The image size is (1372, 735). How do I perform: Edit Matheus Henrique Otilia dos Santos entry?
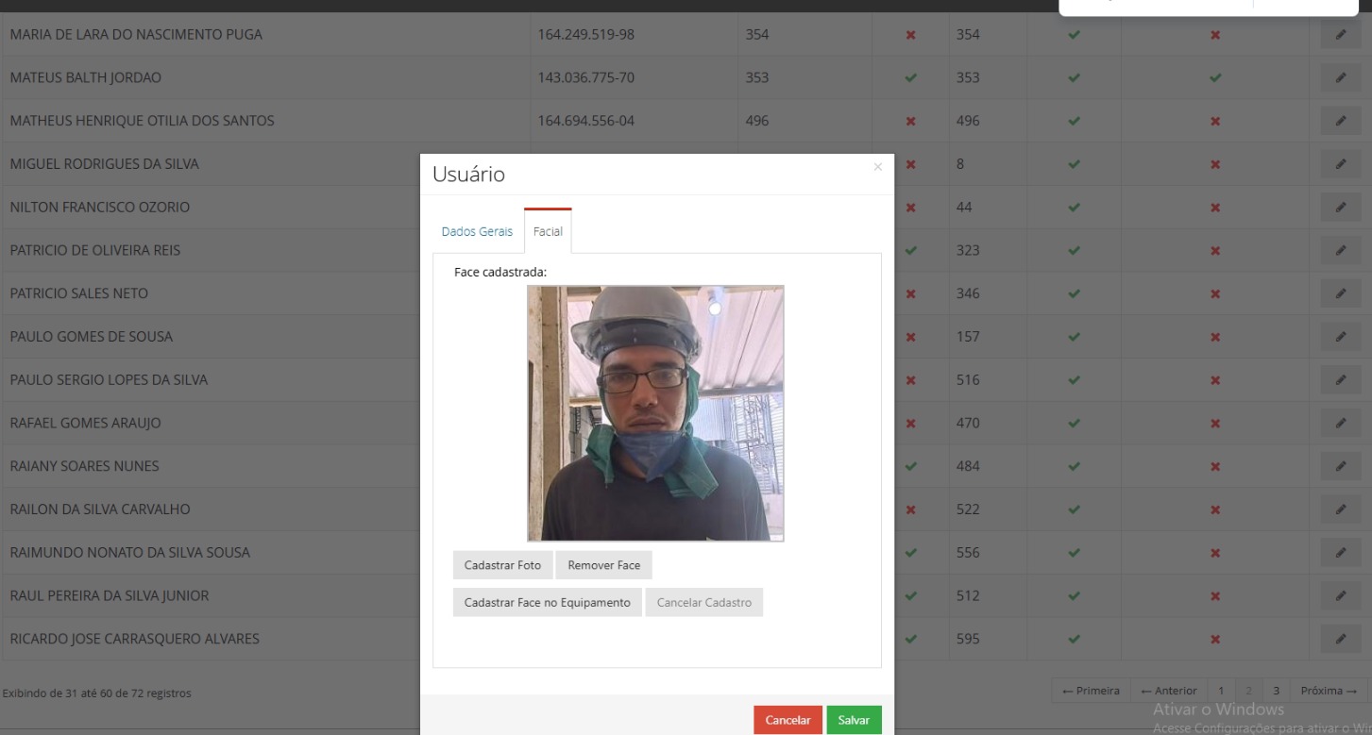point(1340,121)
